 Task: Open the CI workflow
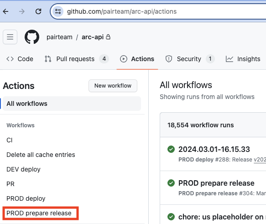pos(10,140)
